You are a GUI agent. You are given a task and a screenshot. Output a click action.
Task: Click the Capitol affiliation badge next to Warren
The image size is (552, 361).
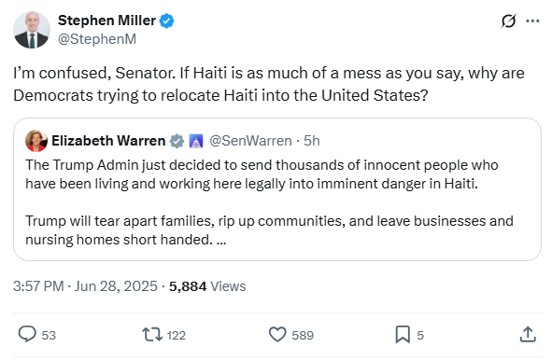tap(196, 141)
